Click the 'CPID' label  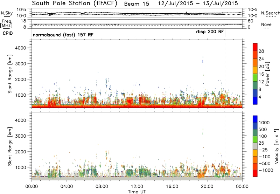click(8, 33)
